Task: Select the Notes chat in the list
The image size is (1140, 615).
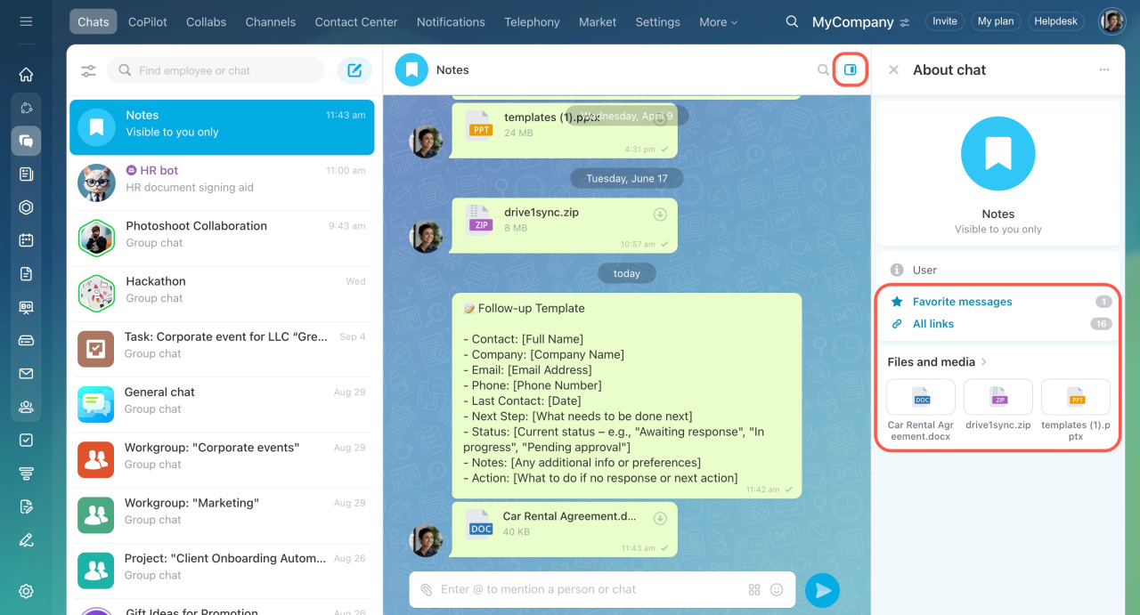Action: click(222, 127)
